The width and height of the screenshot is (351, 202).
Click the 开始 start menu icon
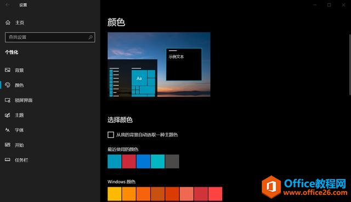pyautogui.click(x=8, y=145)
